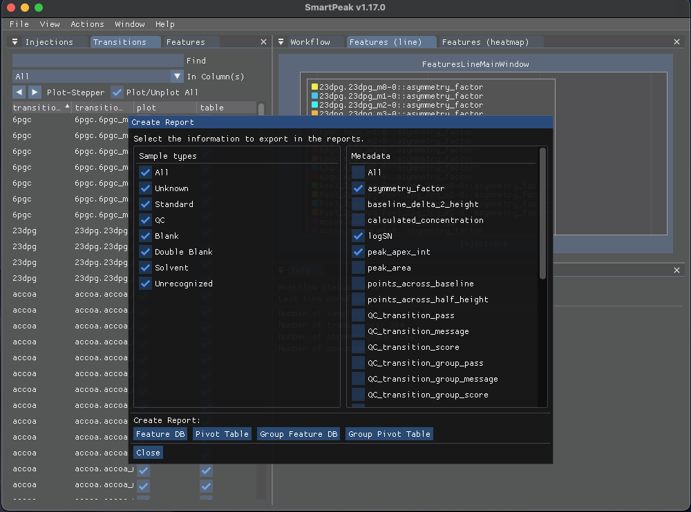
Task: Click the transitions table scrollbar
Action: point(261,109)
